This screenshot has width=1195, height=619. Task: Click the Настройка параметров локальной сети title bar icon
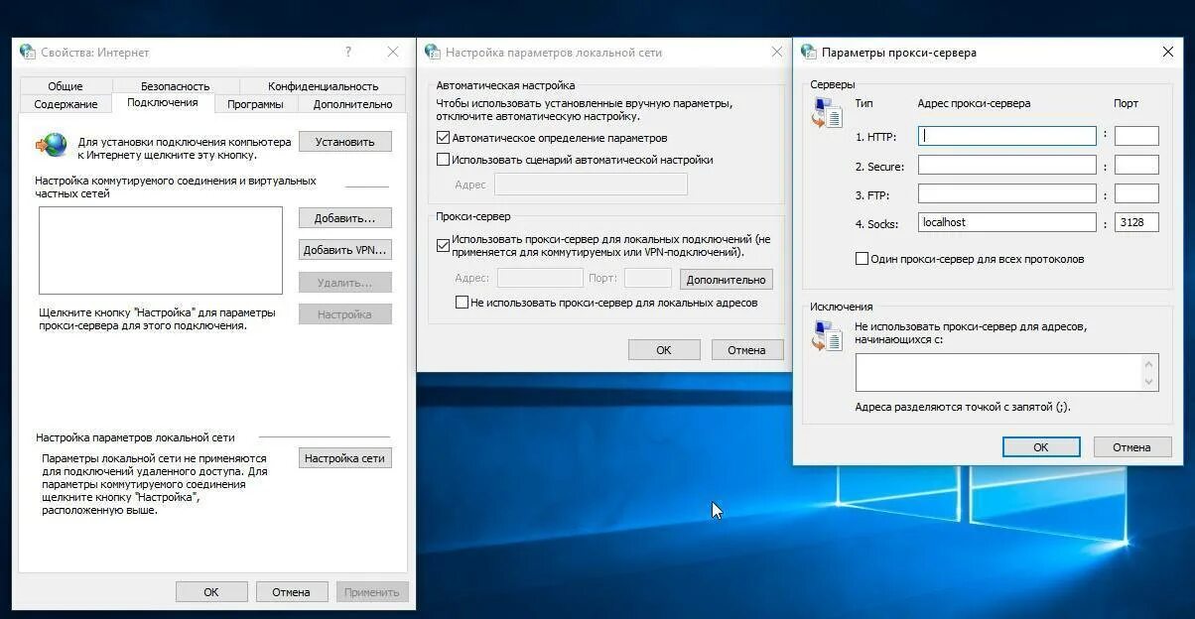[433, 52]
